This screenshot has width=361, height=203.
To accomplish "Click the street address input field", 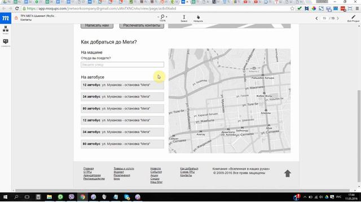I will (x=122, y=65).
